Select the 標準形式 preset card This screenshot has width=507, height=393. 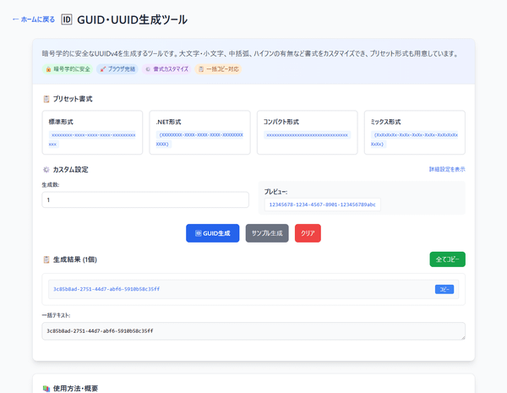click(x=92, y=133)
